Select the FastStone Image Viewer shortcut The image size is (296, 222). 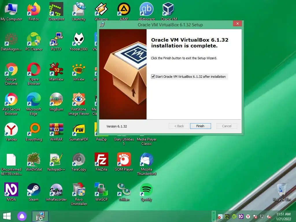[79, 104]
